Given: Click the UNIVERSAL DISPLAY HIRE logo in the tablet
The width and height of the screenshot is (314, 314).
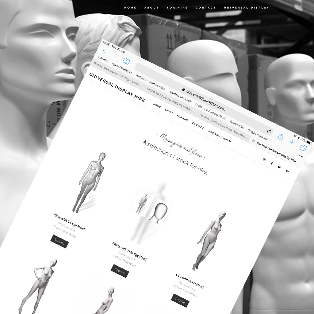Looking at the screenshot, I should (x=117, y=87).
